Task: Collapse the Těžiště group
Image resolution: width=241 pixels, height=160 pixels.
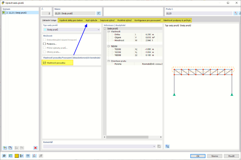Action: (x=108, y=46)
